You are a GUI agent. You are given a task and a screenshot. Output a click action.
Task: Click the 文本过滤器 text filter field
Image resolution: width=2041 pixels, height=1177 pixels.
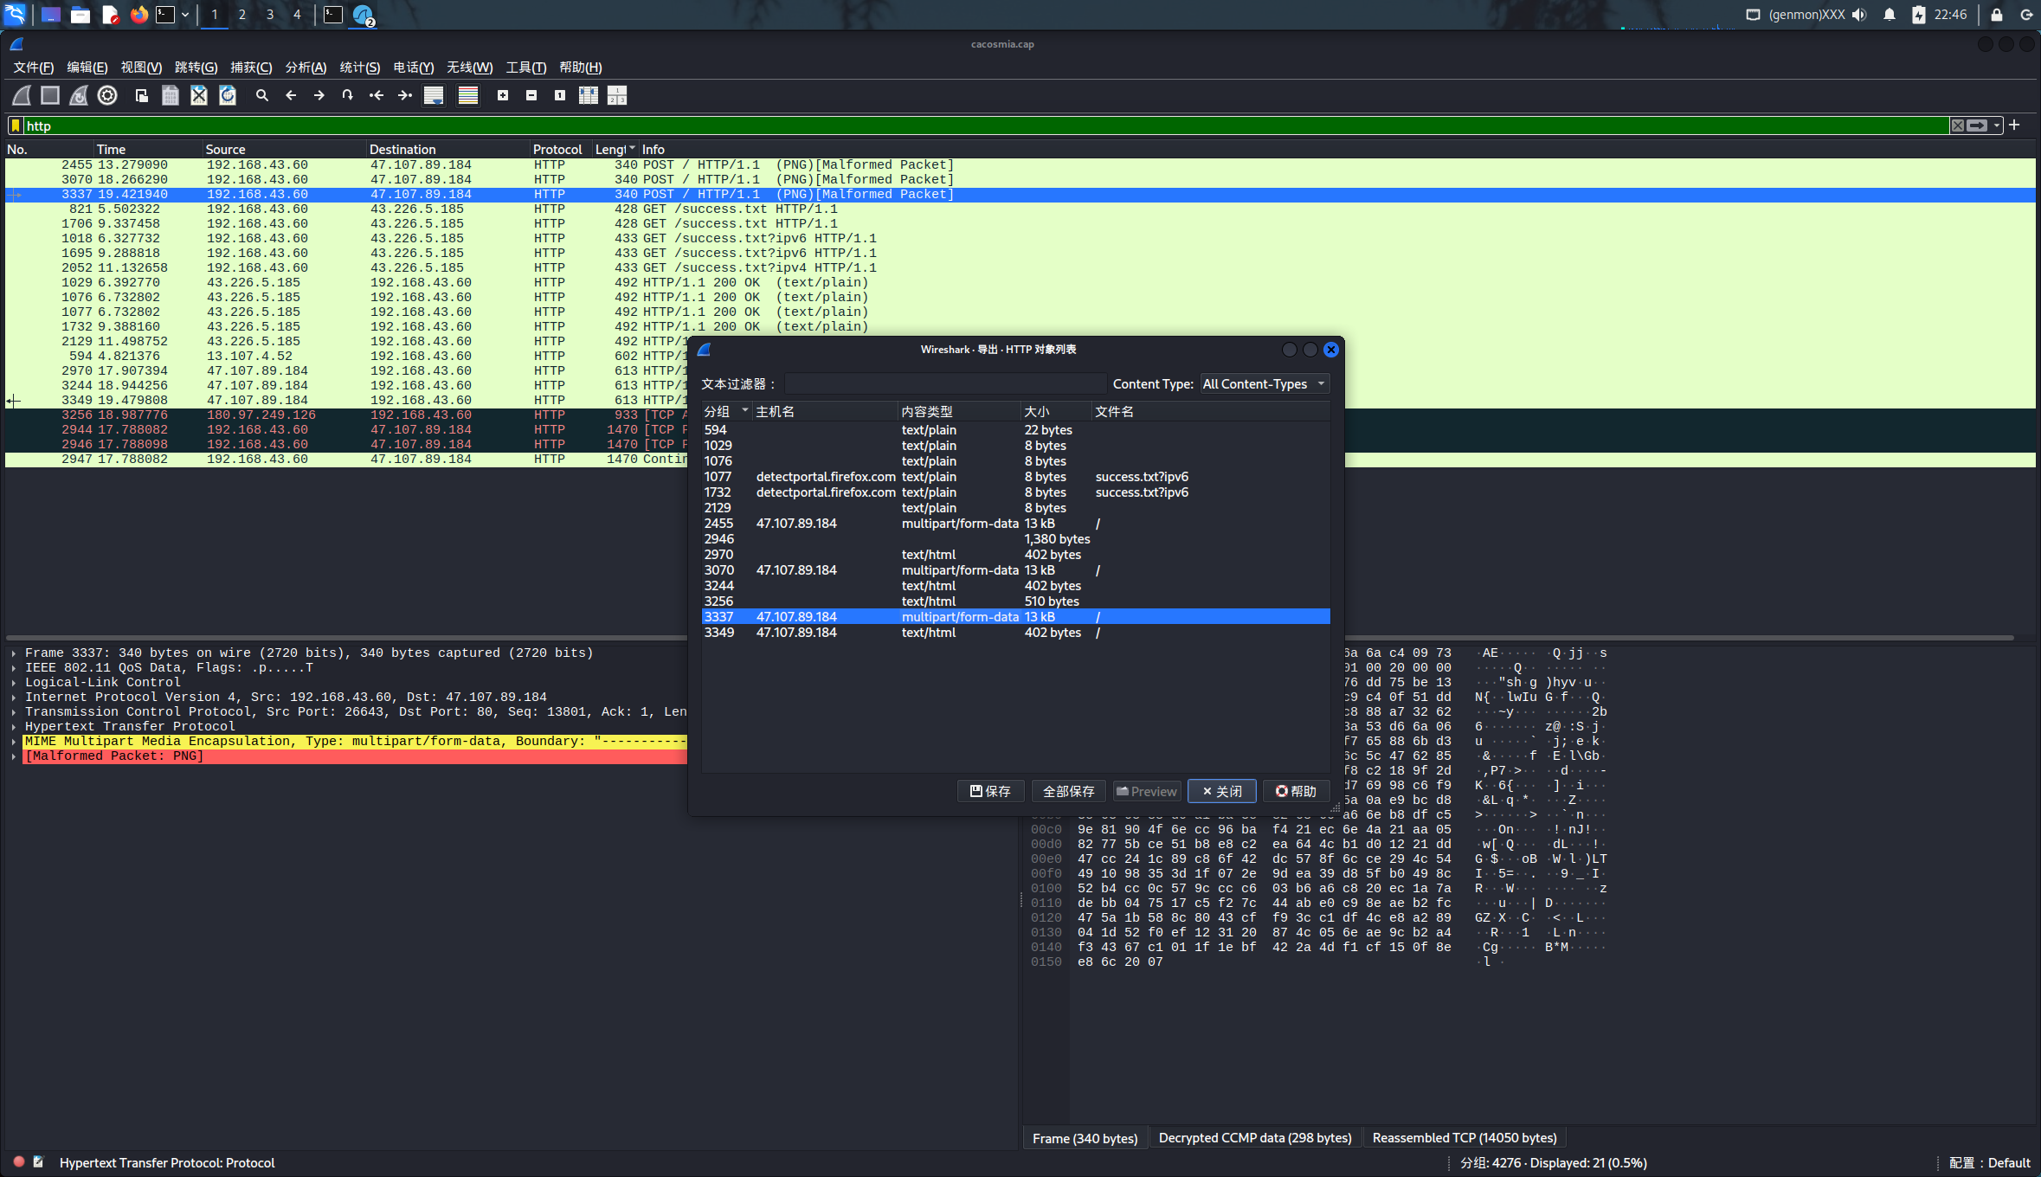tap(944, 384)
